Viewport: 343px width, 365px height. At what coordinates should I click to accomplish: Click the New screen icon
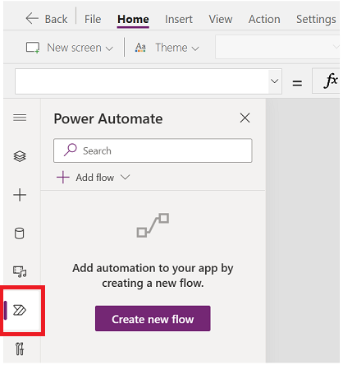tap(33, 48)
